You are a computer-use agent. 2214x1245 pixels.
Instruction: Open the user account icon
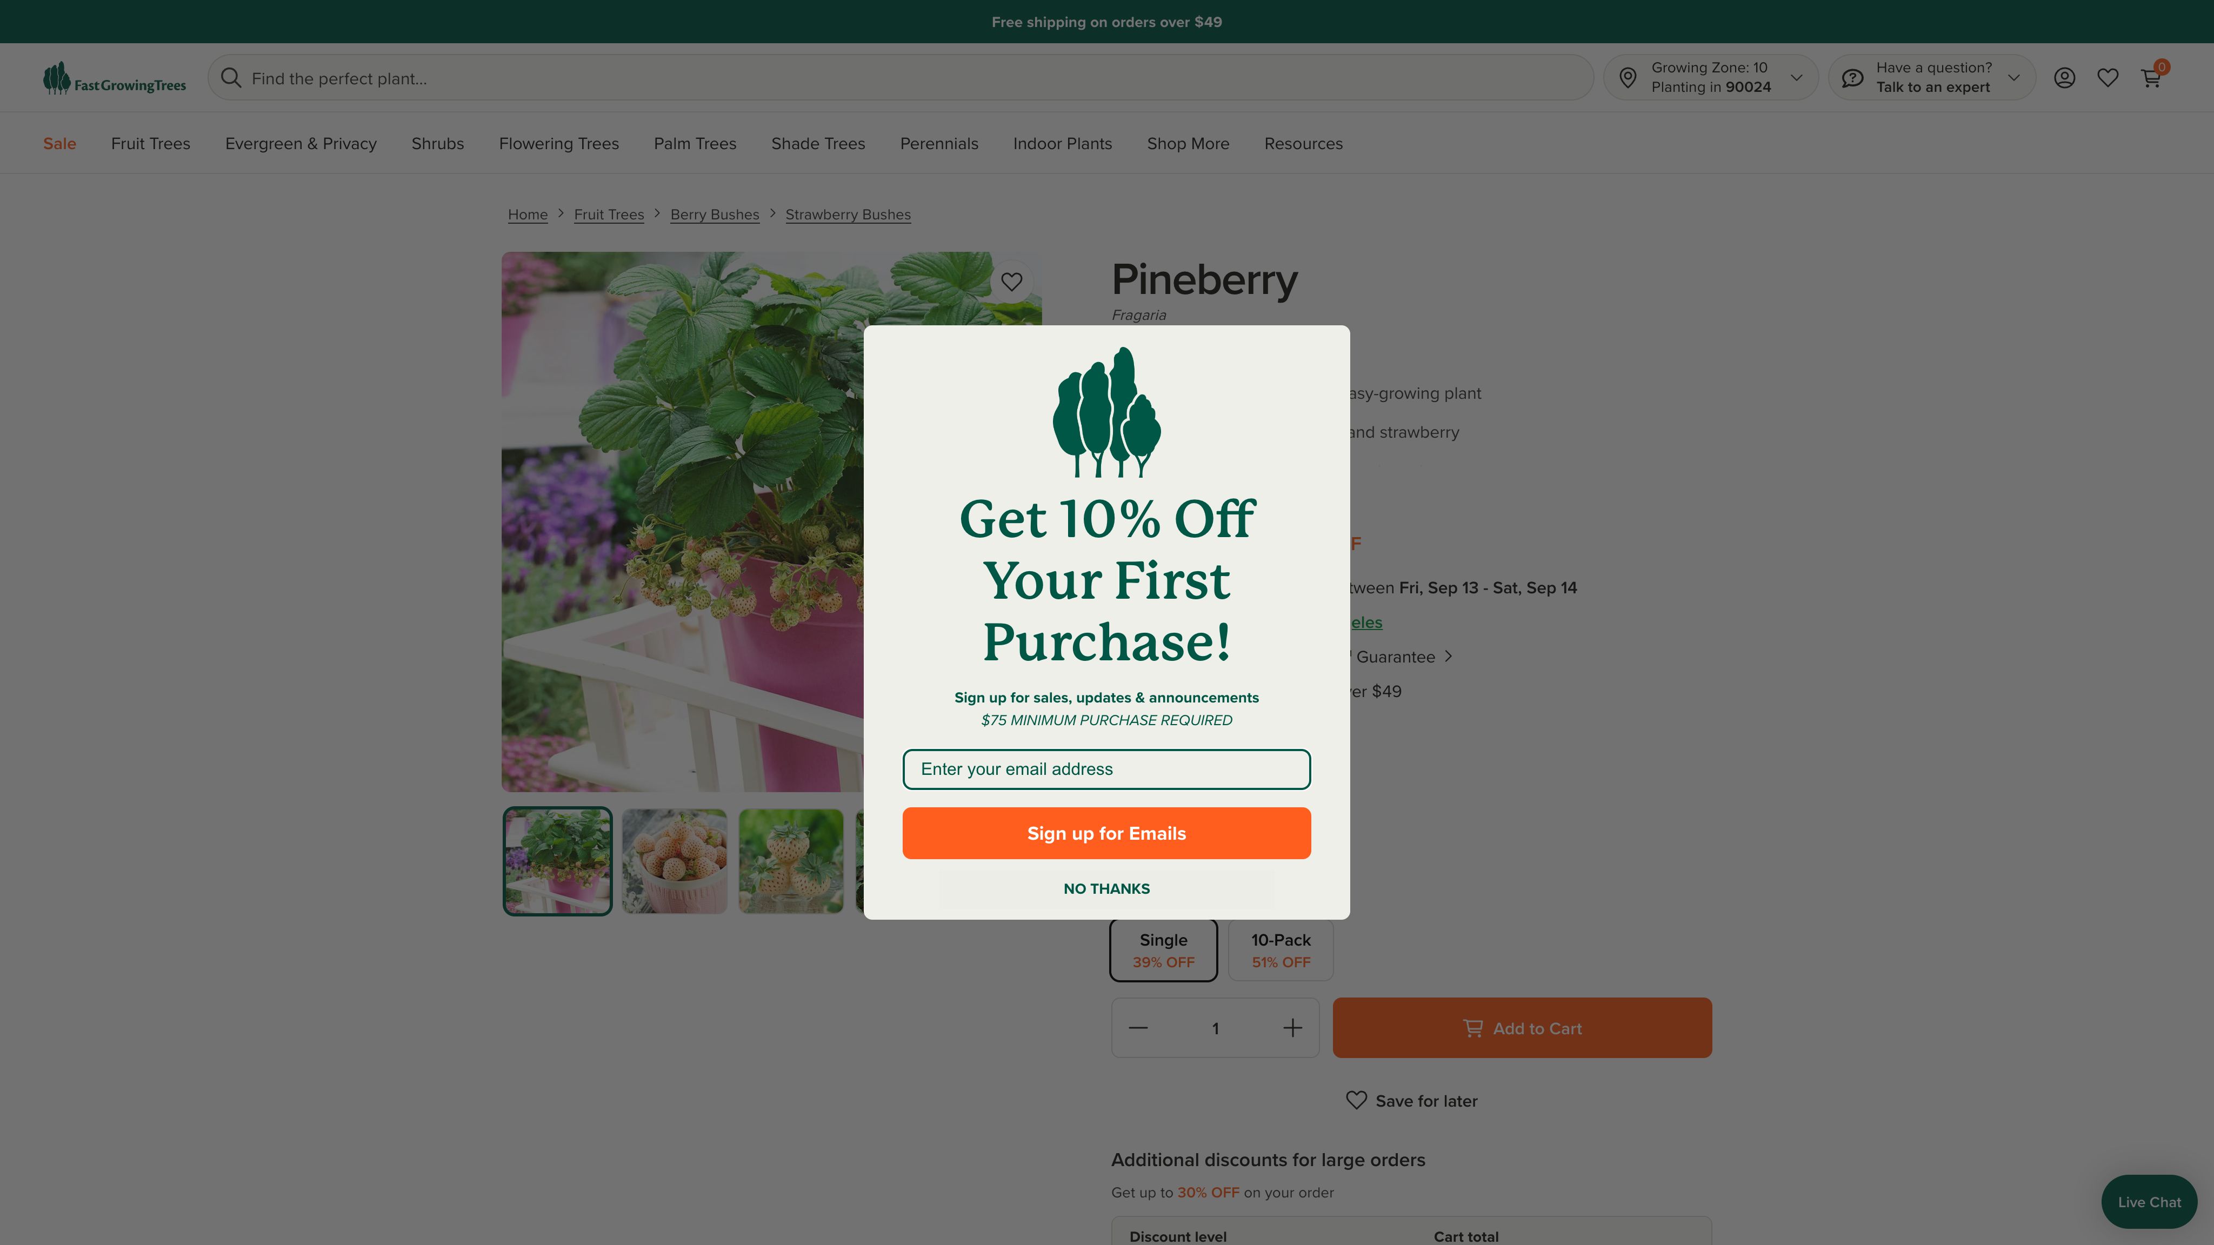coord(2064,78)
